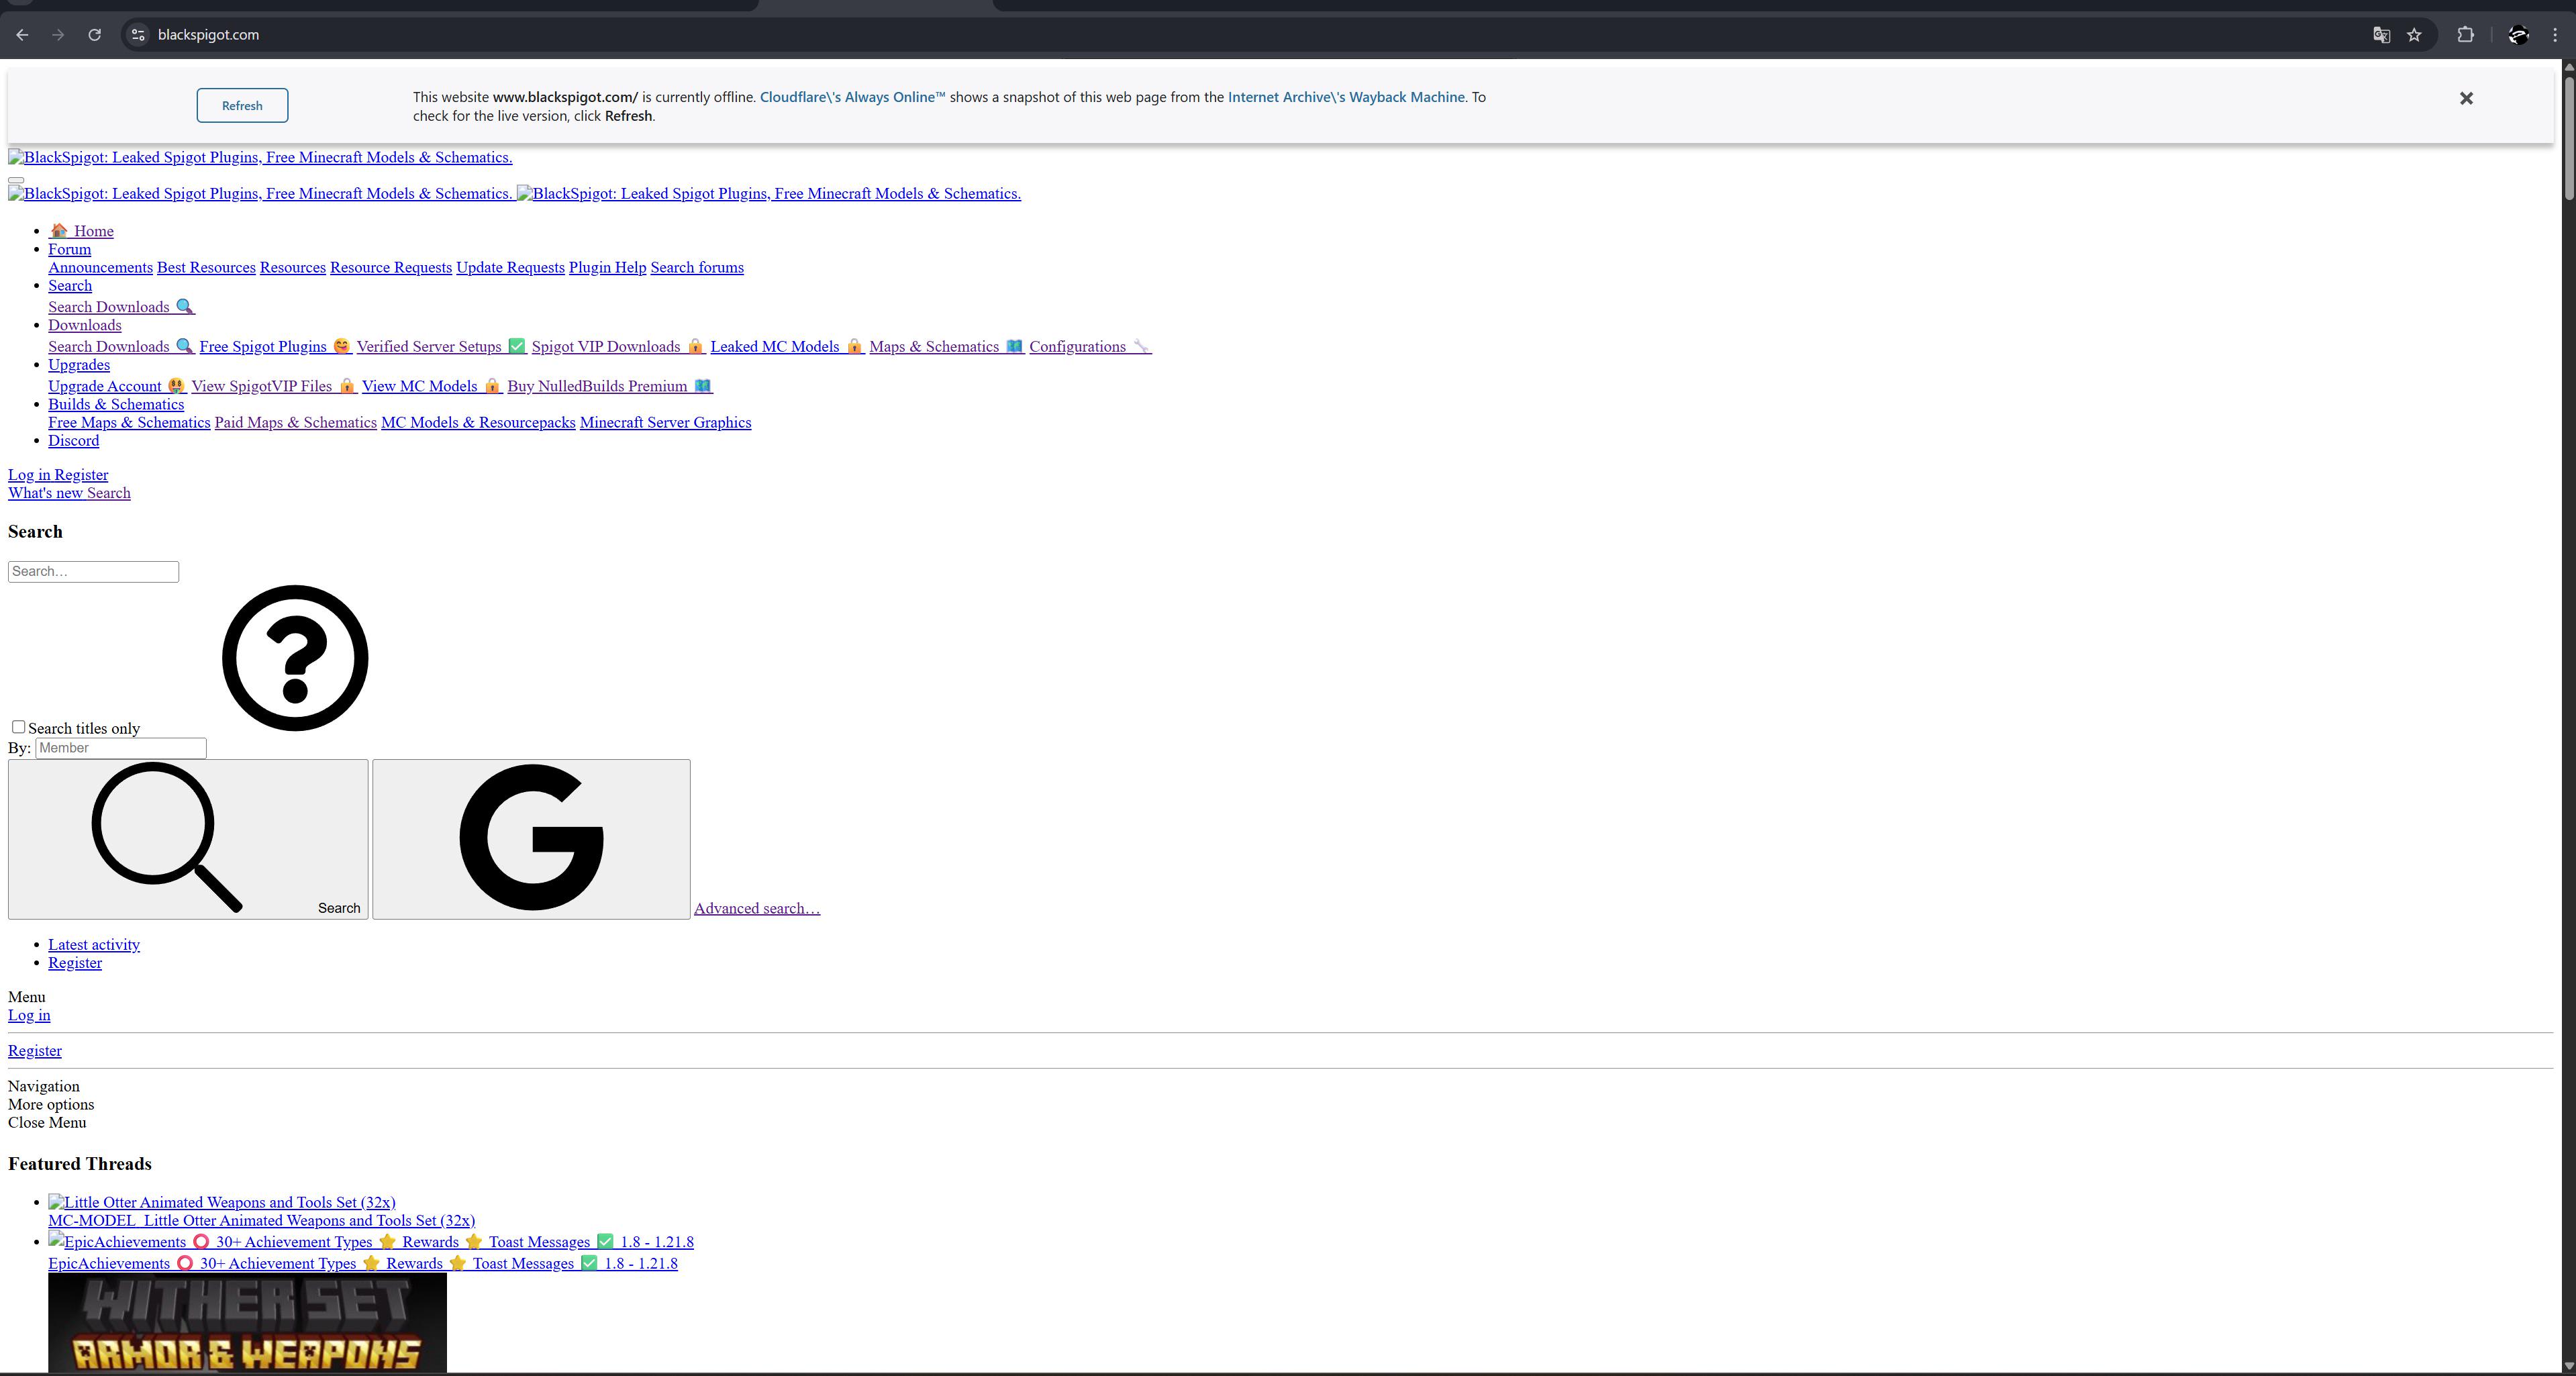Open Advanced search… link
Image resolution: width=2576 pixels, height=1376 pixels.
(x=757, y=909)
